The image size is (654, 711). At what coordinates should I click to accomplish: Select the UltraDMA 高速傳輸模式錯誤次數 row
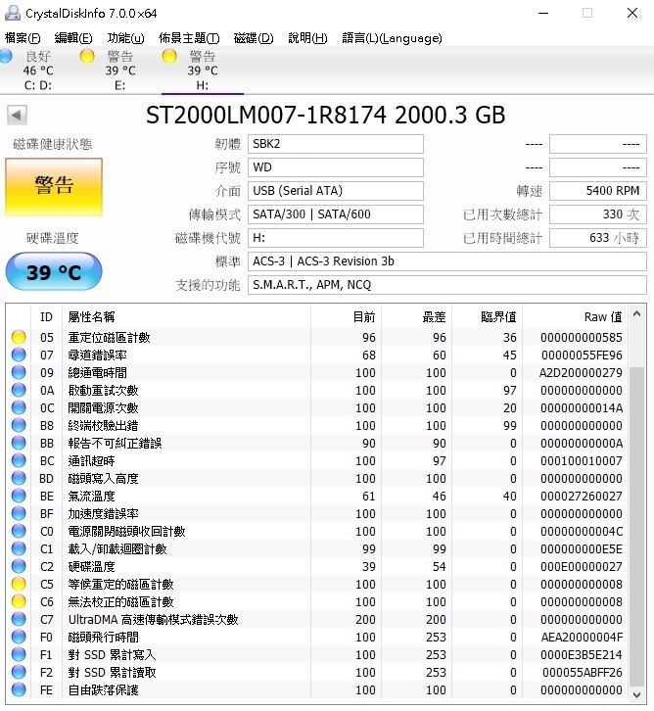(x=317, y=619)
